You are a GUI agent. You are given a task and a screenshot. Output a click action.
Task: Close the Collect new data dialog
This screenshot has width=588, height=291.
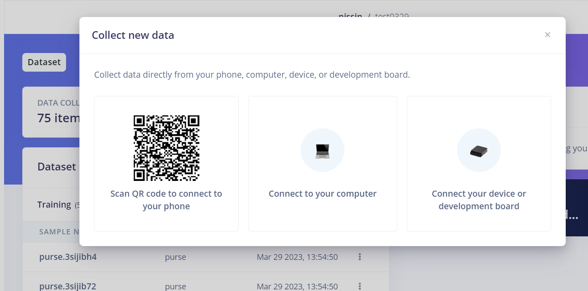pyautogui.click(x=547, y=35)
